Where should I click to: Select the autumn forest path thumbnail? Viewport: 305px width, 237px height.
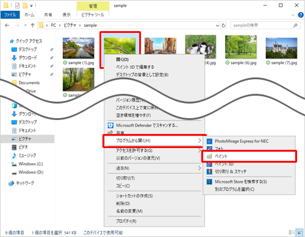79,79
